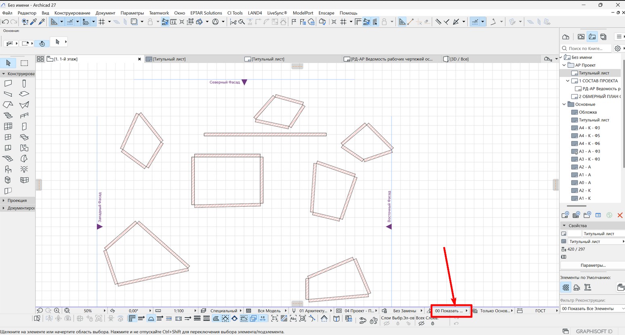The width and height of the screenshot is (625, 335).
Task: Select the Morph tool
Action: 24,159
